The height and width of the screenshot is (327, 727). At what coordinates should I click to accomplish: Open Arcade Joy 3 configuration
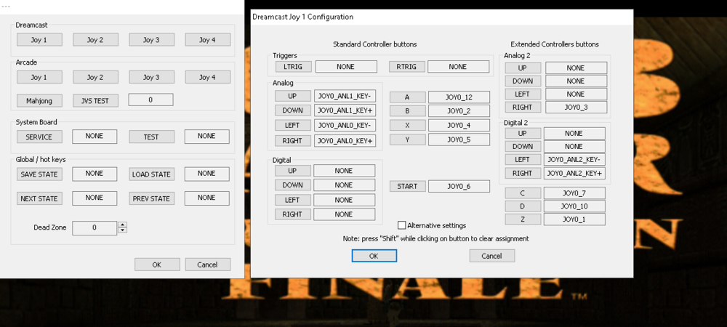(152, 77)
